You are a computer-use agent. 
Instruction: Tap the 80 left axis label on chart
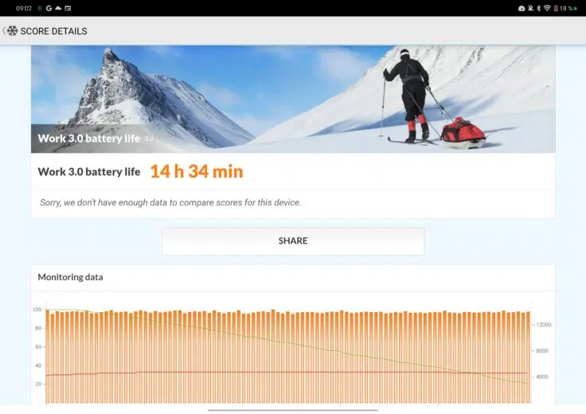point(38,328)
